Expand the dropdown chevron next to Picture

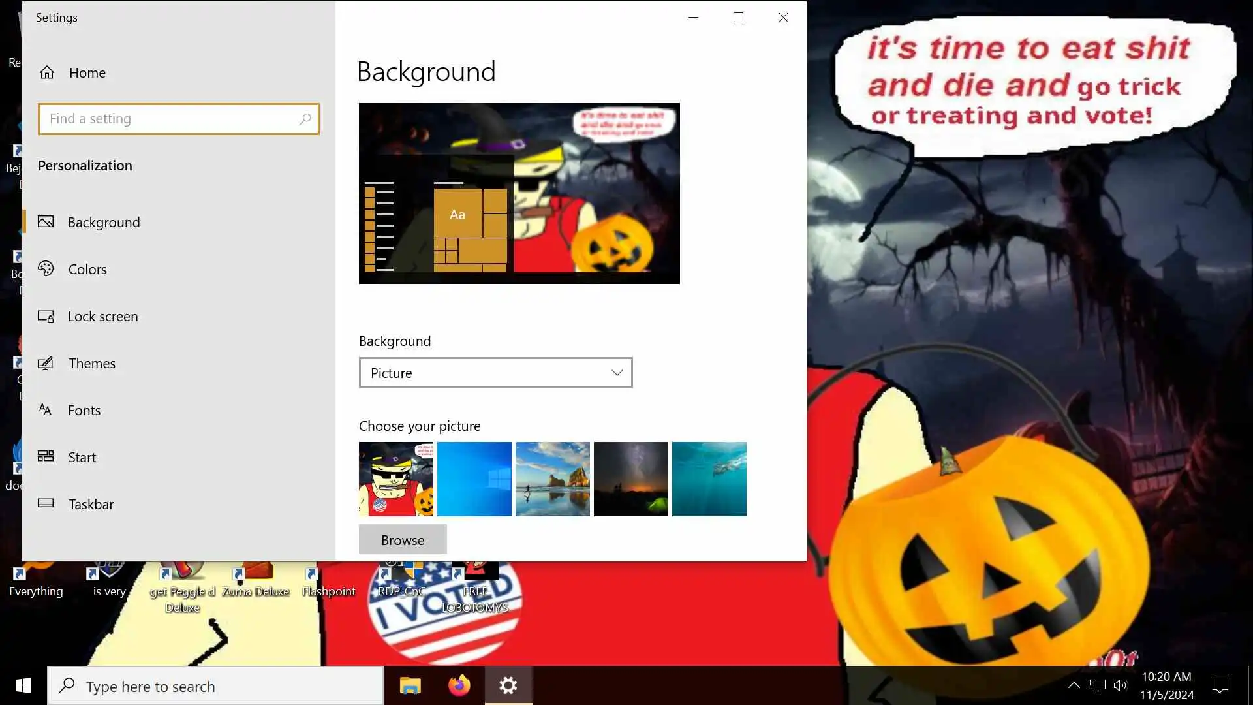point(617,373)
